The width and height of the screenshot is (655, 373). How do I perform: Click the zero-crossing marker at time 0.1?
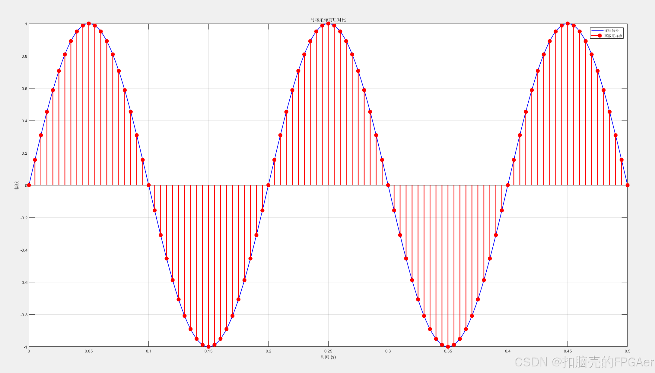tap(148, 185)
